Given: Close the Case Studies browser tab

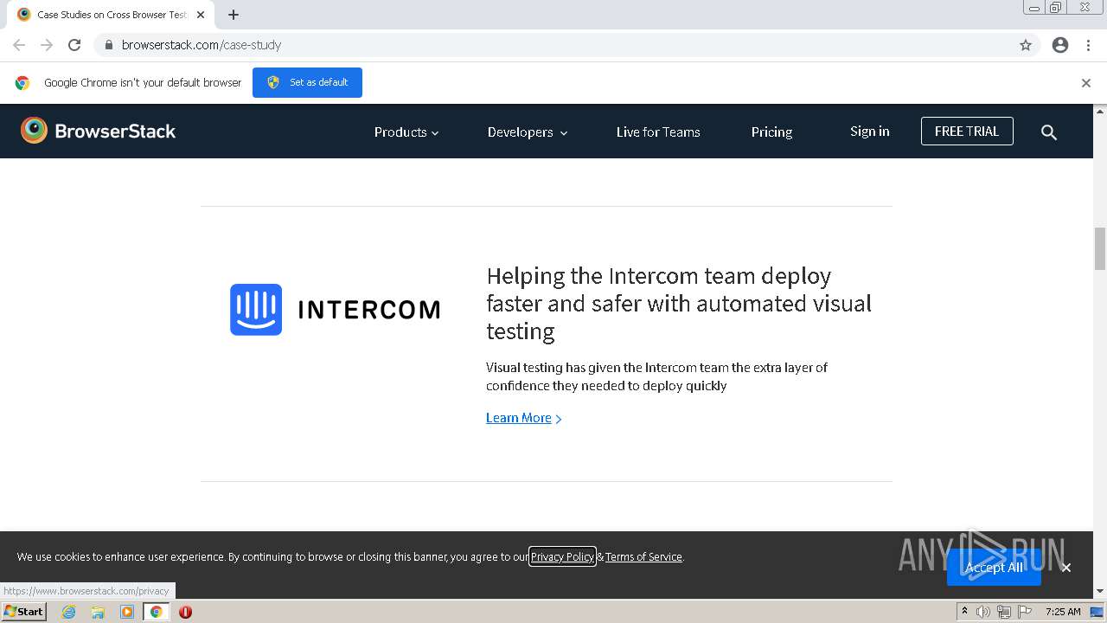Looking at the screenshot, I should (x=201, y=15).
